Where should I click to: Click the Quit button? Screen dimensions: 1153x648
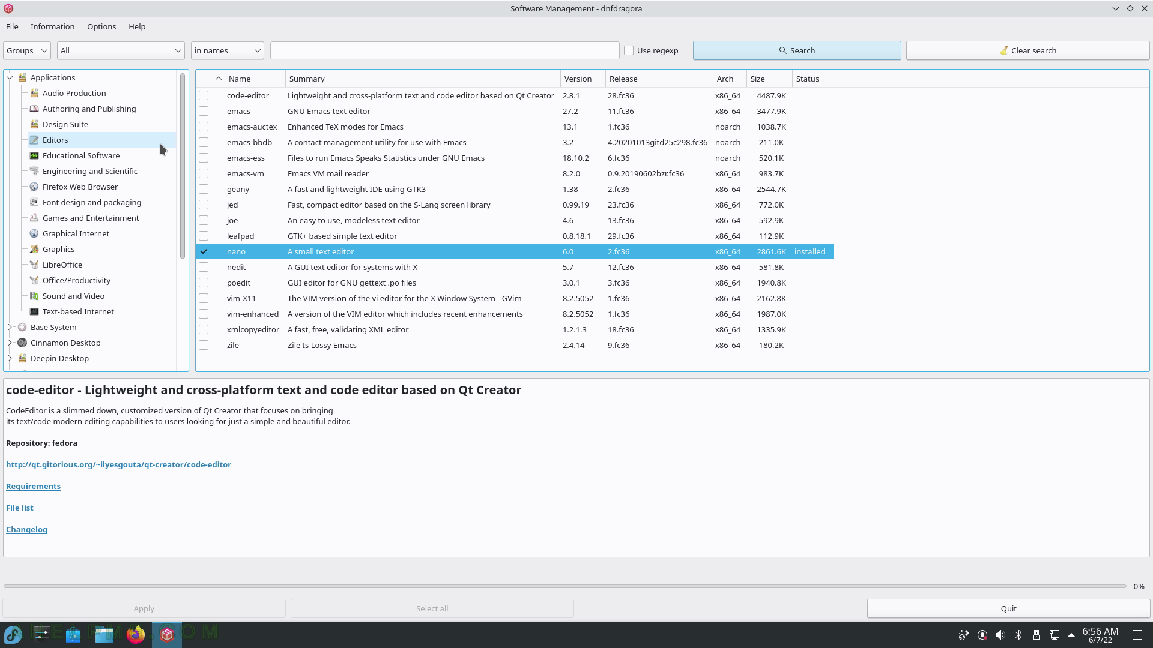(x=1008, y=608)
